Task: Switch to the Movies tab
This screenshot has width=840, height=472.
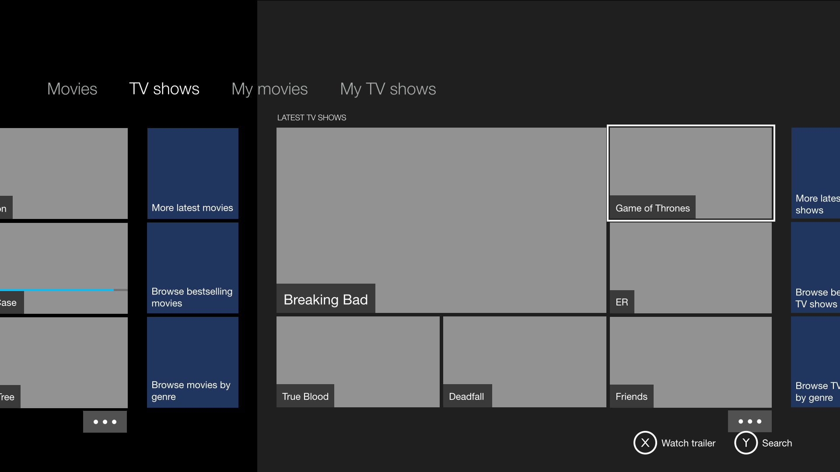Action: (x=72, y=89)
